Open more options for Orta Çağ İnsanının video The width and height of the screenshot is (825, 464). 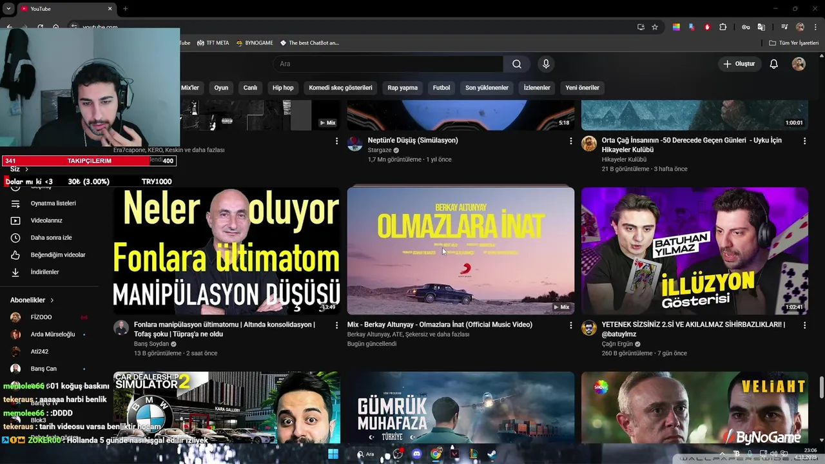pos(804,140)
